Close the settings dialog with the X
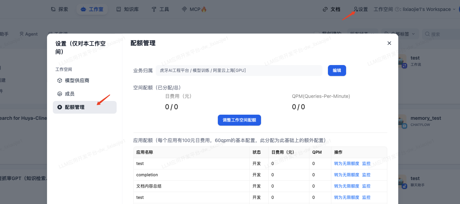 [389, 43]
